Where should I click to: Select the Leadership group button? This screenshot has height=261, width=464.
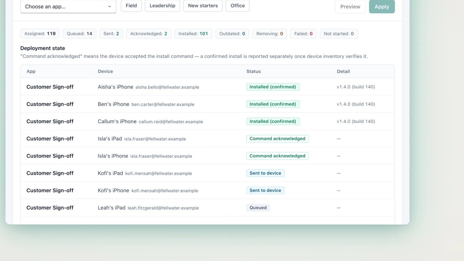[x=162, y=6]
